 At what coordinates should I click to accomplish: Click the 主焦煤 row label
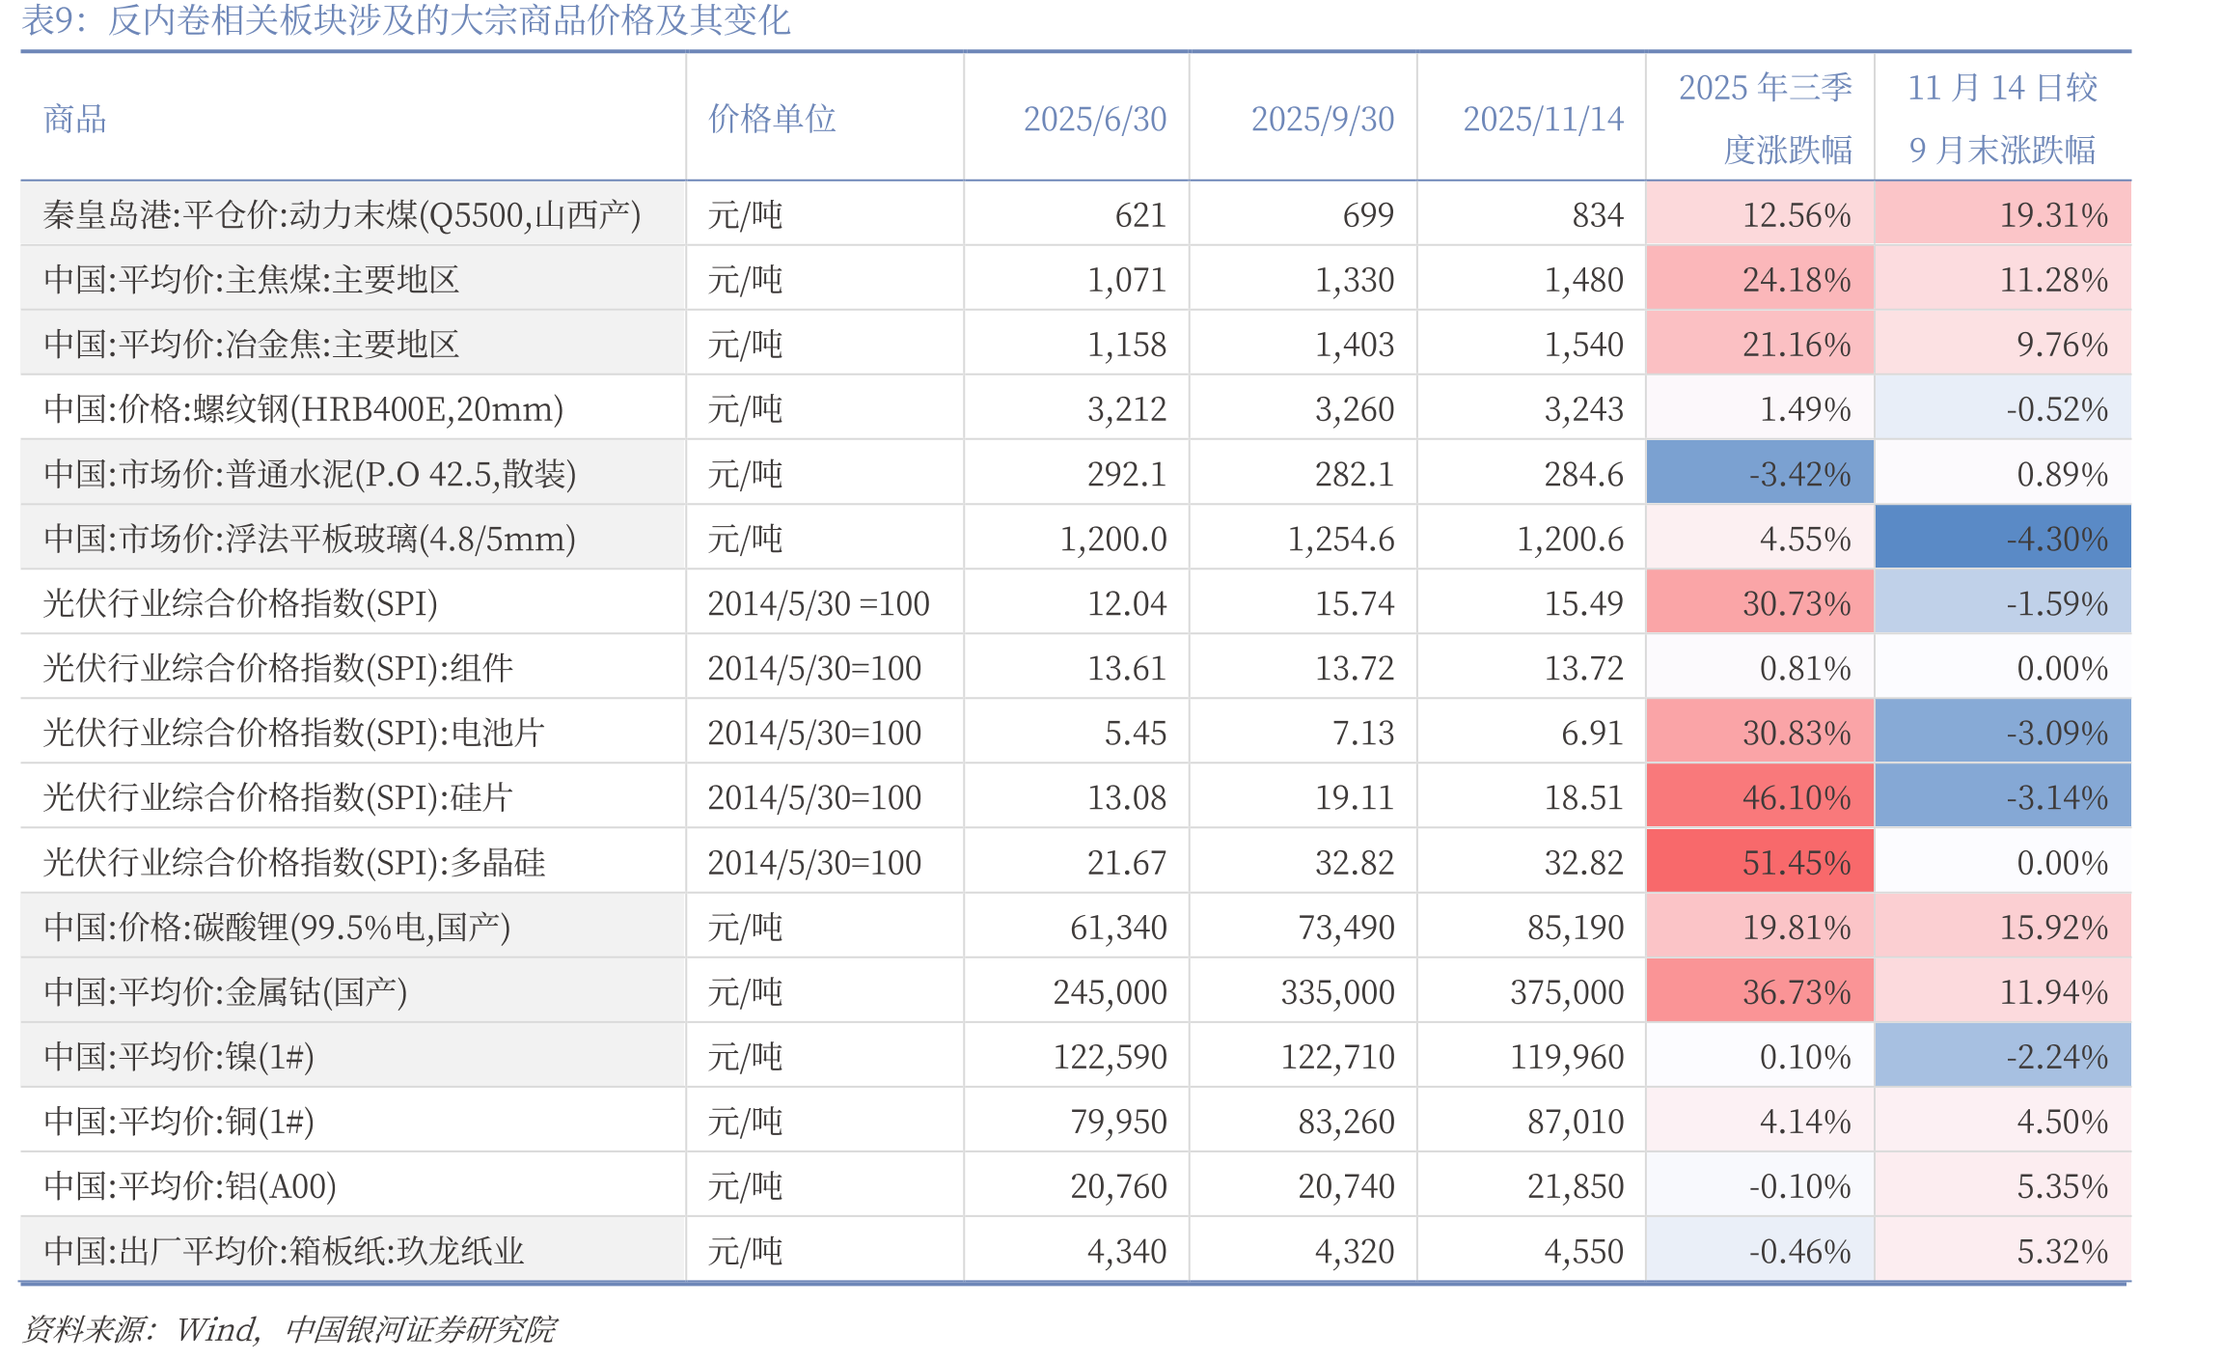click(x=251, y=280)
